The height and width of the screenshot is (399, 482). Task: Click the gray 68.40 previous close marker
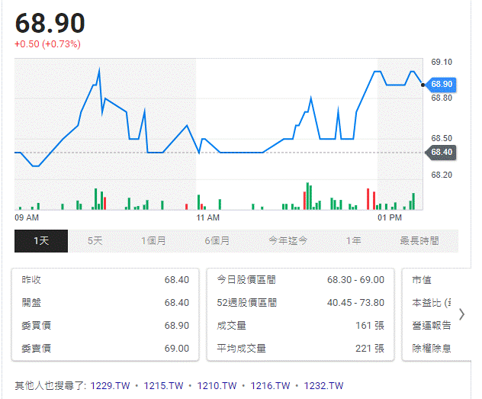point(441,152)
